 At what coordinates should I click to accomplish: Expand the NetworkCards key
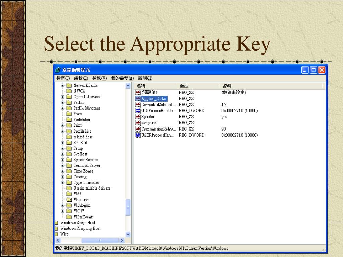pos(62,85)
